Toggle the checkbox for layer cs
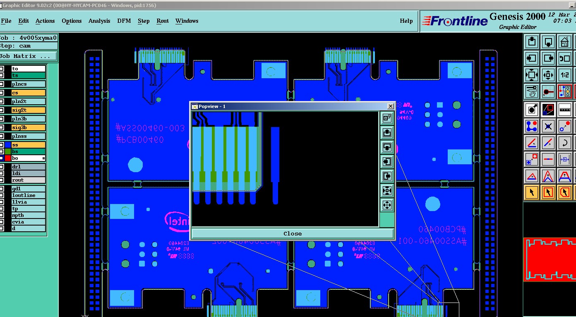 [x=2, y=93]
